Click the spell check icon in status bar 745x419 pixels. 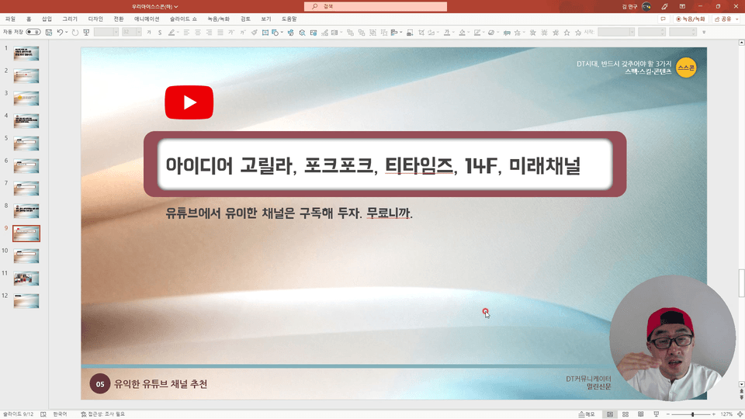tap(43, 414)
